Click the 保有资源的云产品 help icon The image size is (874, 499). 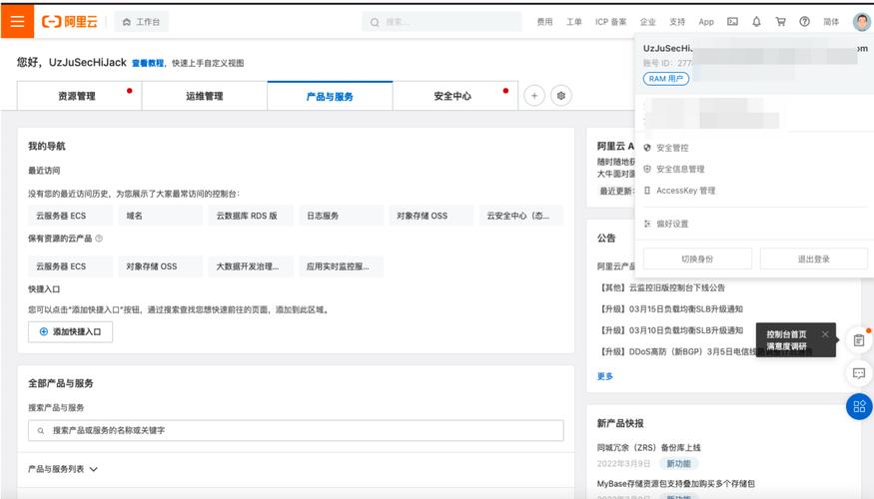click(99, 239)
